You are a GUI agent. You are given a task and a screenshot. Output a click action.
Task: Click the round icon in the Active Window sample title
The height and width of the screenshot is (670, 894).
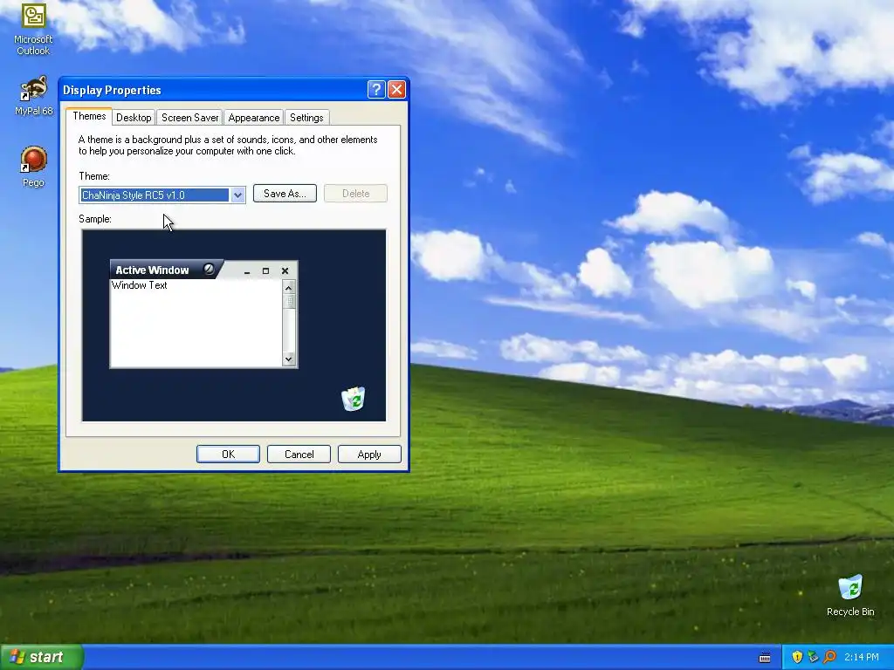coord(210,269)
